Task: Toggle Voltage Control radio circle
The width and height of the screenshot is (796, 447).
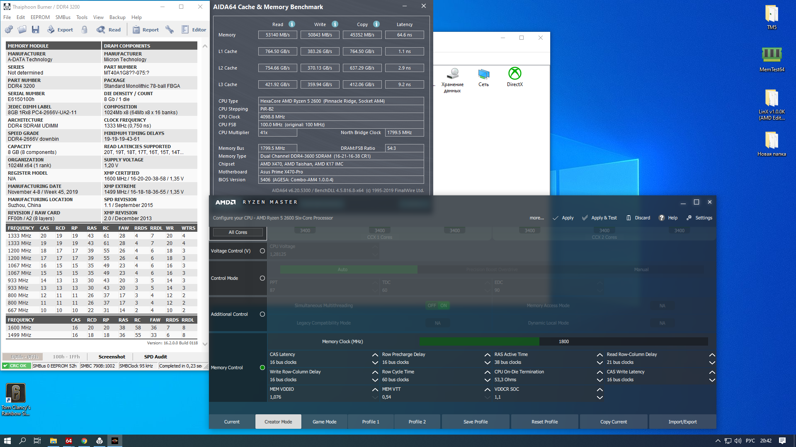Action: (x=262, y=251)
